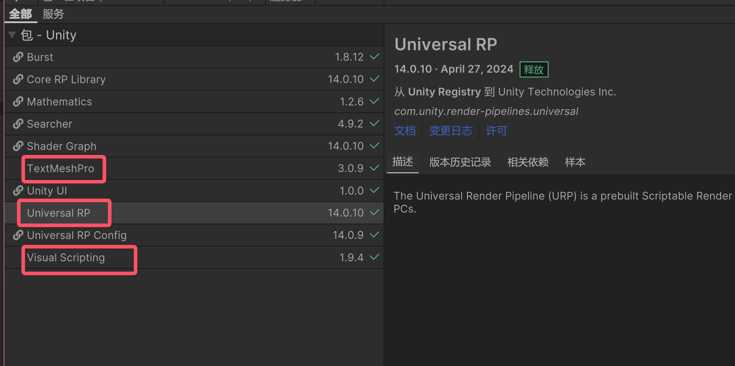
Task: Click version 14.0.9 on Universal RP Config row
Action: [348, 235]
